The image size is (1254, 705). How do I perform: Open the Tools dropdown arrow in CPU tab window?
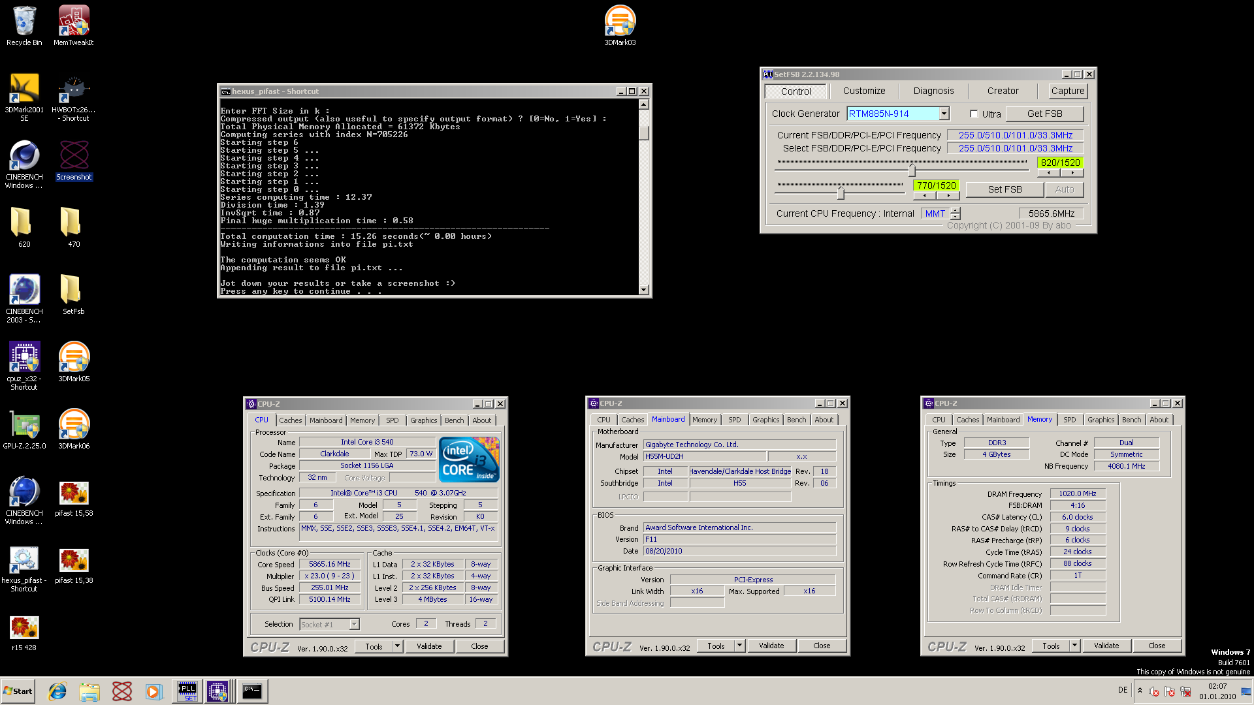tap(397, 646)
